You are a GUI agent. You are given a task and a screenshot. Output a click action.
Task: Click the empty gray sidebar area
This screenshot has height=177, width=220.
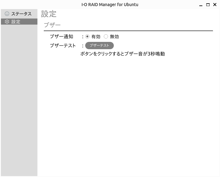(19, 100)
